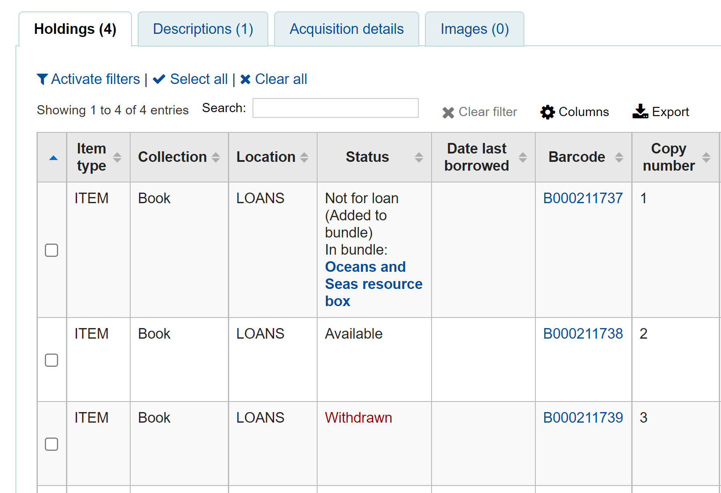Switch to the Descriptions tab
The width and height of the screenshot is (721, 493).
click(203, 29)
